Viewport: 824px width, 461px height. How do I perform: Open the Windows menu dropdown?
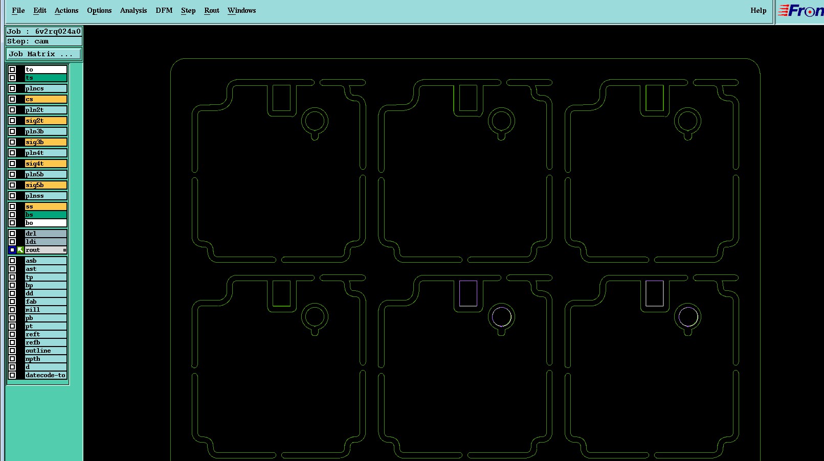pos(241,10)
